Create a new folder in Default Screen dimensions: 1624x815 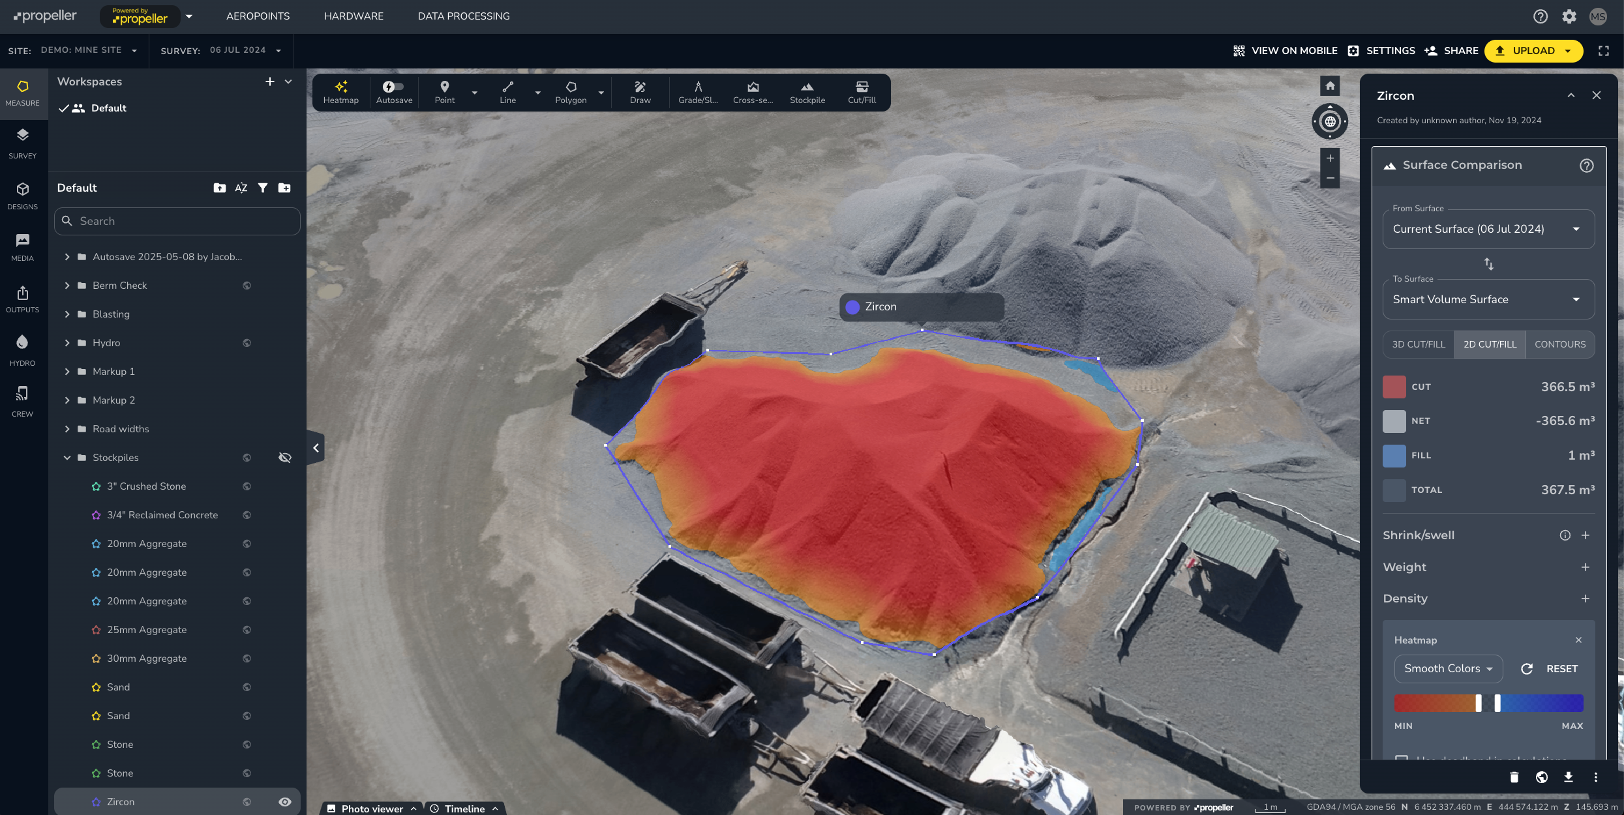click(x=284, y=188)
